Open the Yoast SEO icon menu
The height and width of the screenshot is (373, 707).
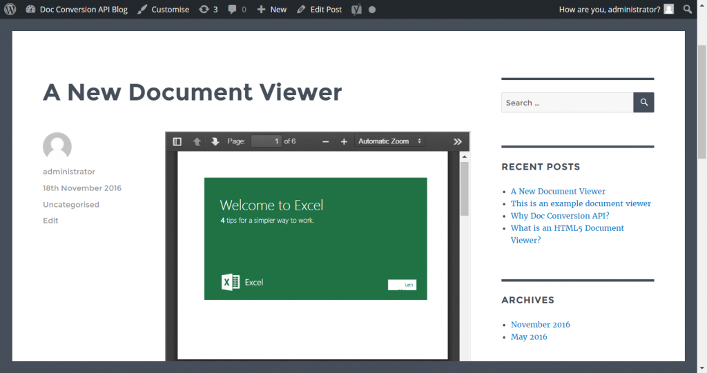tap(356, 9)
